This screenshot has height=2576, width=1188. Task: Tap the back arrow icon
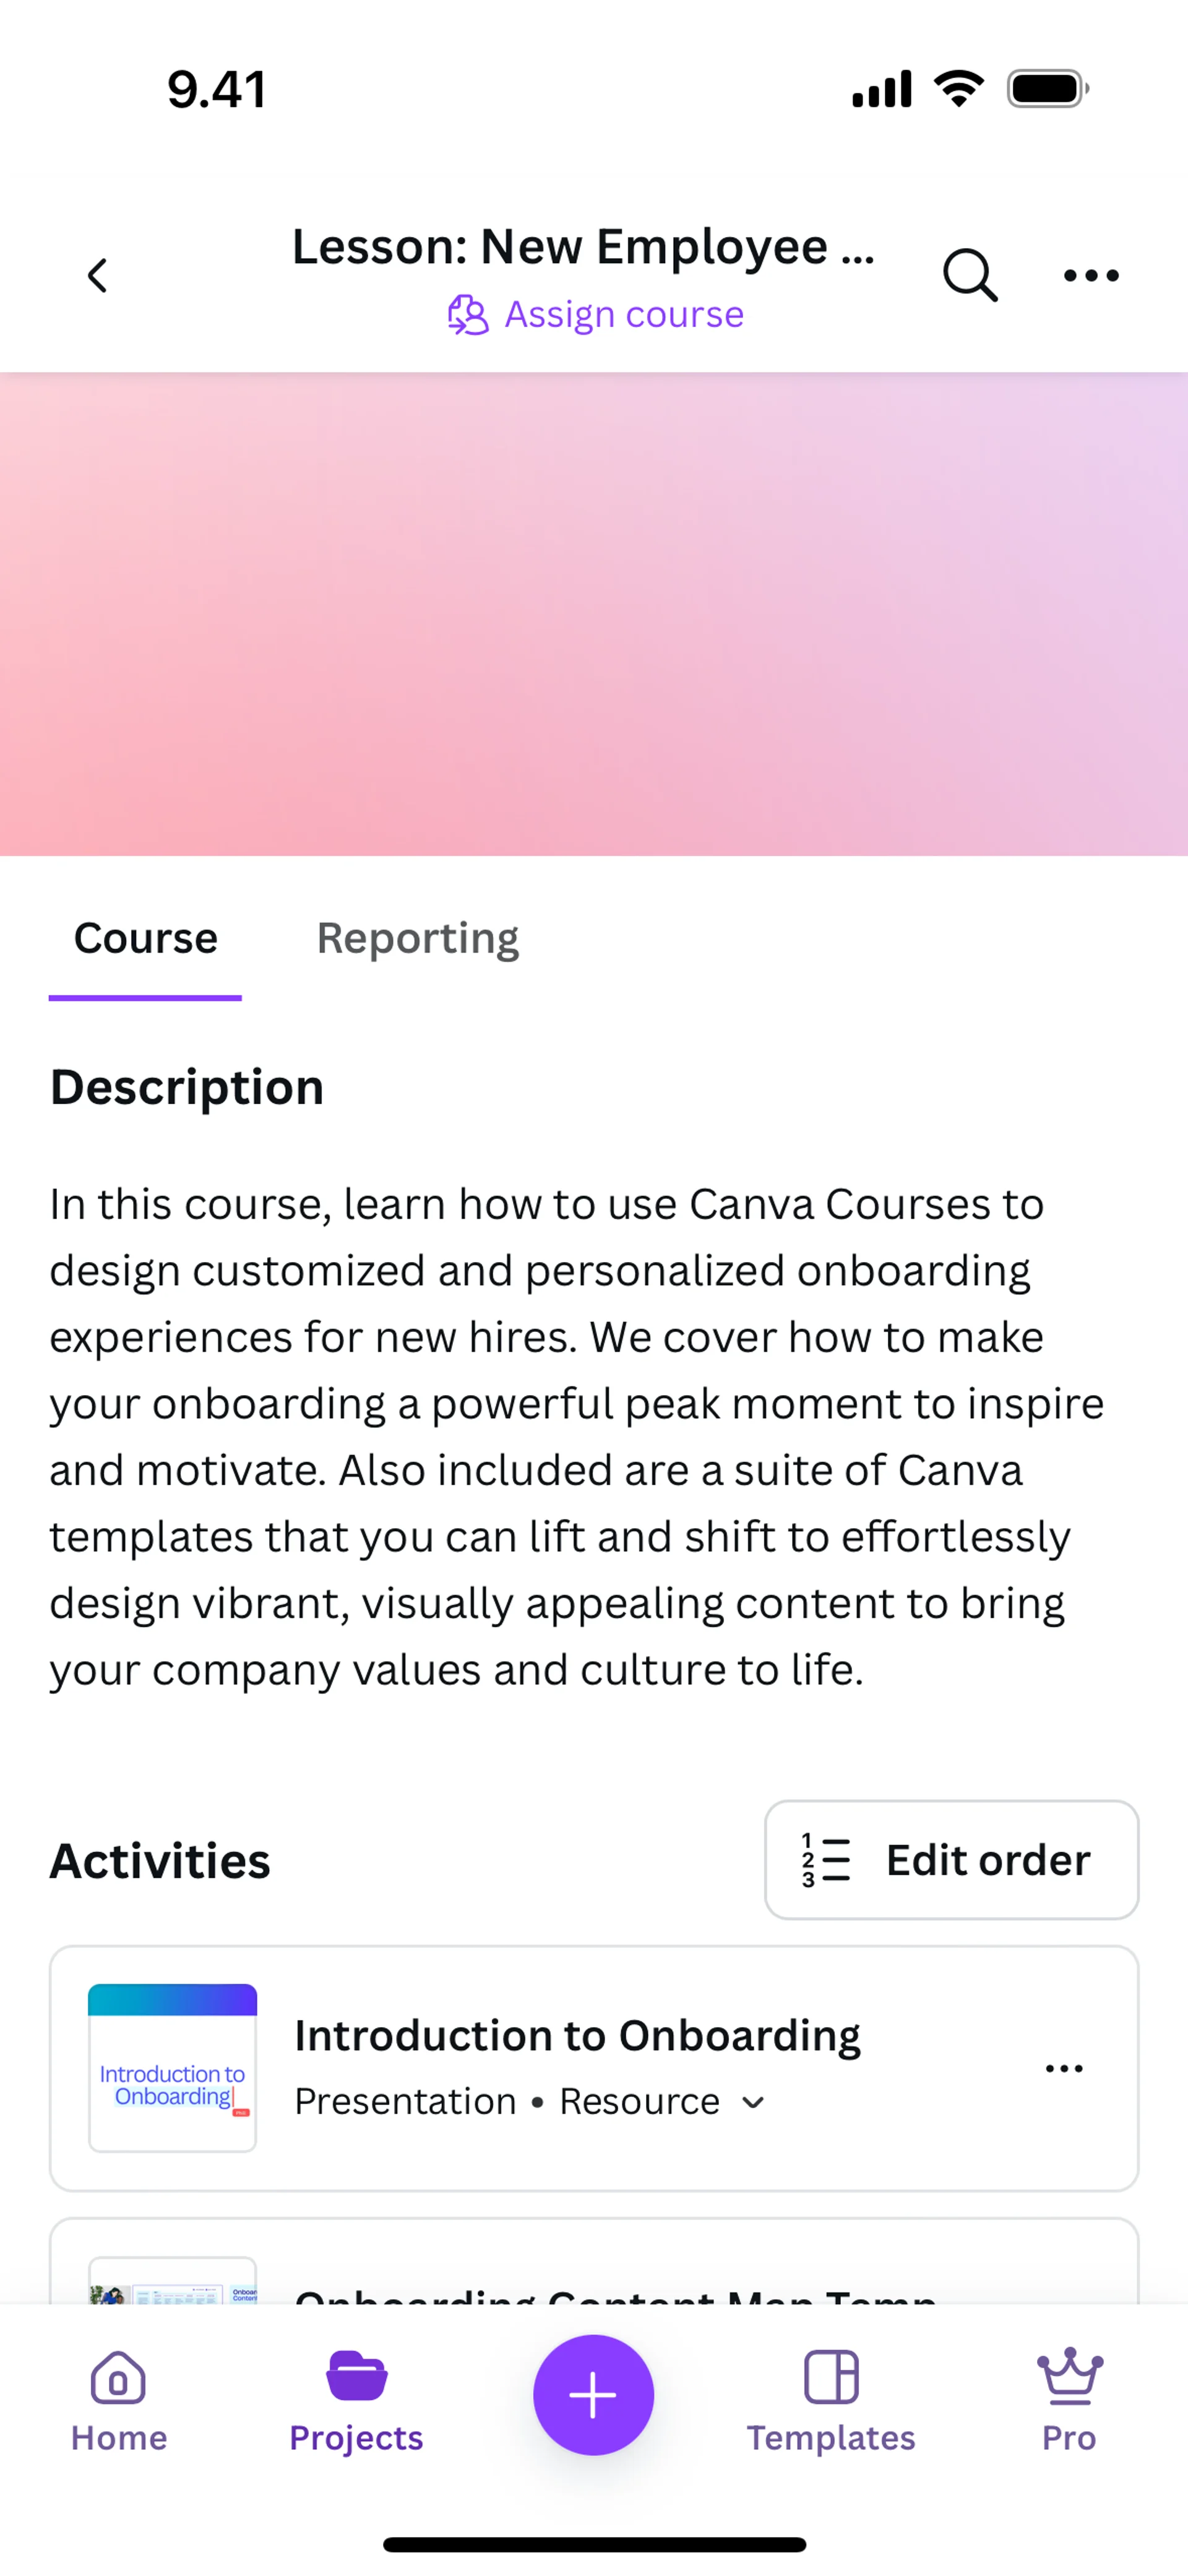[x=97, y=275]
